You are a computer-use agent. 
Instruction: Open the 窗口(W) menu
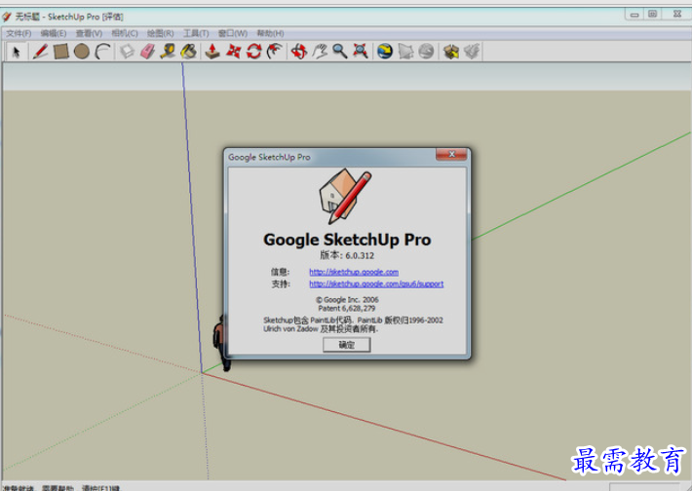point(233,33)
